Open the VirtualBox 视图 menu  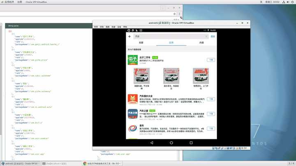pyautogui.click(x=108, y=27)
